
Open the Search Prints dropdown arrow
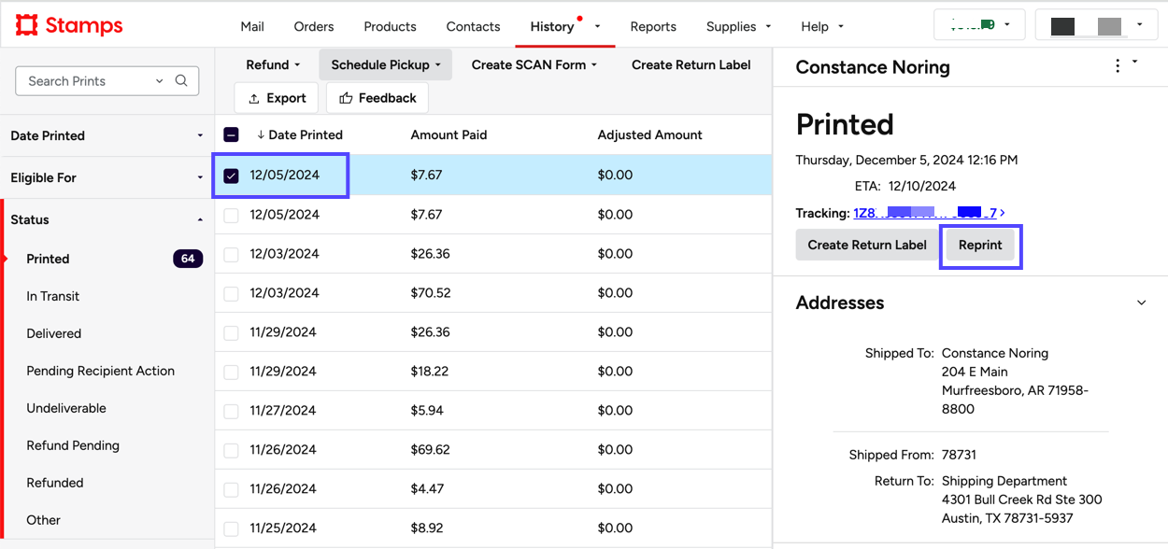tap(160, 81)
